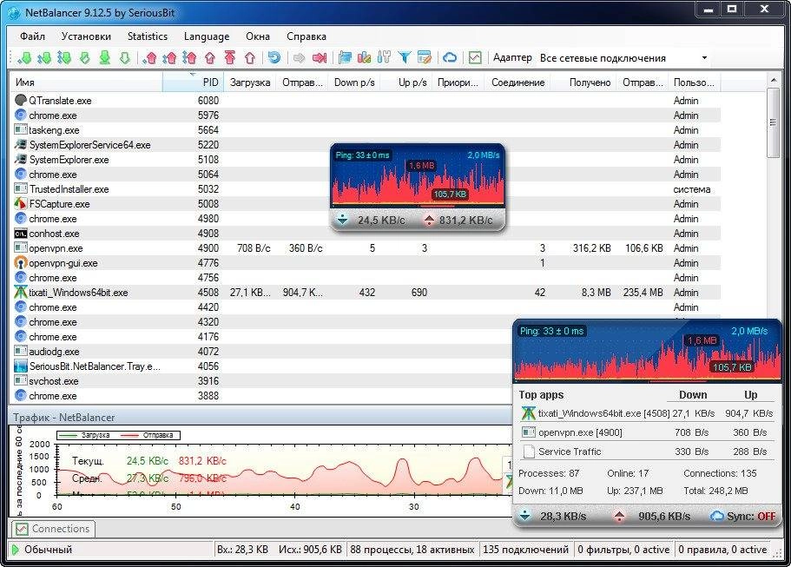Click tixati entry in Top apps popup

point(647,413)
